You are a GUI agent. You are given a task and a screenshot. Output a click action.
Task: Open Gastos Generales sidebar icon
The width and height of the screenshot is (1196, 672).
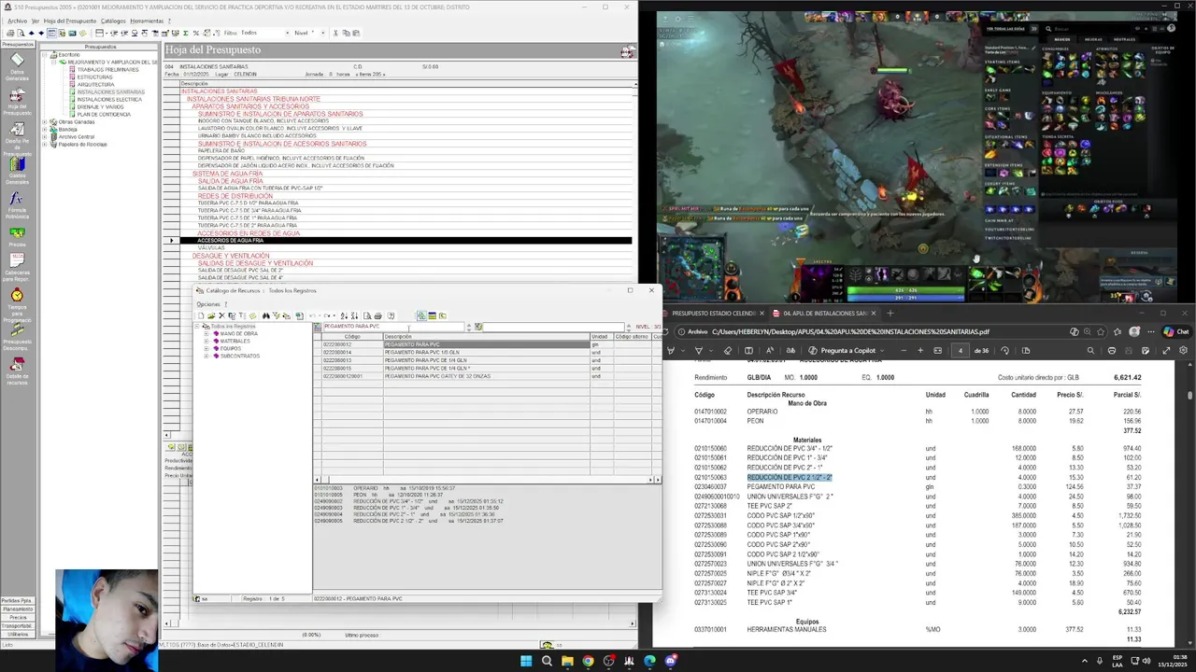17,169
